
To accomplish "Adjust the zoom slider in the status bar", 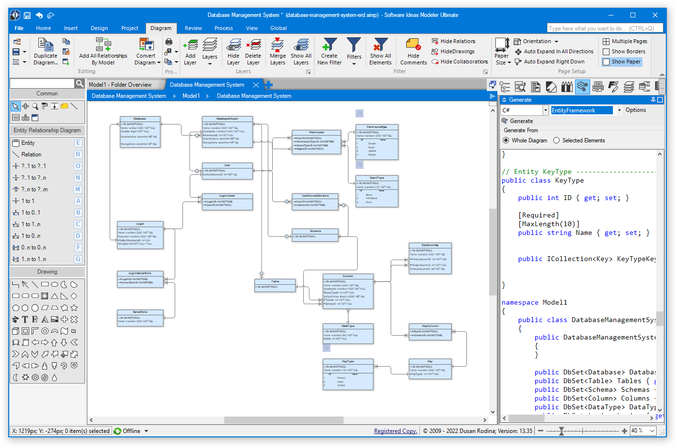I will (561, 431).
